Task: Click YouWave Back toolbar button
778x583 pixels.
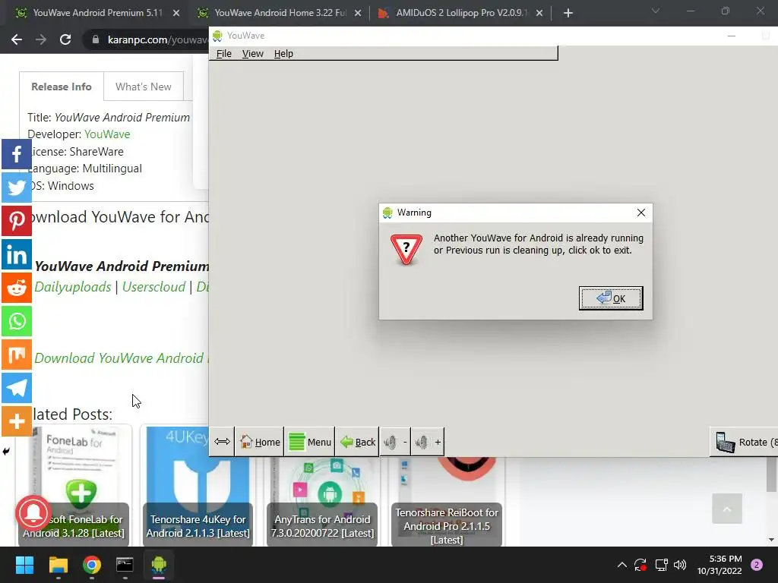Action: tap(357, 442)
